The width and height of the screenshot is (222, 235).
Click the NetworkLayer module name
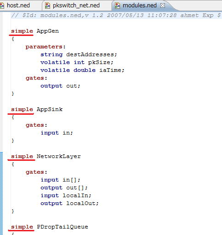click(58, 156)
